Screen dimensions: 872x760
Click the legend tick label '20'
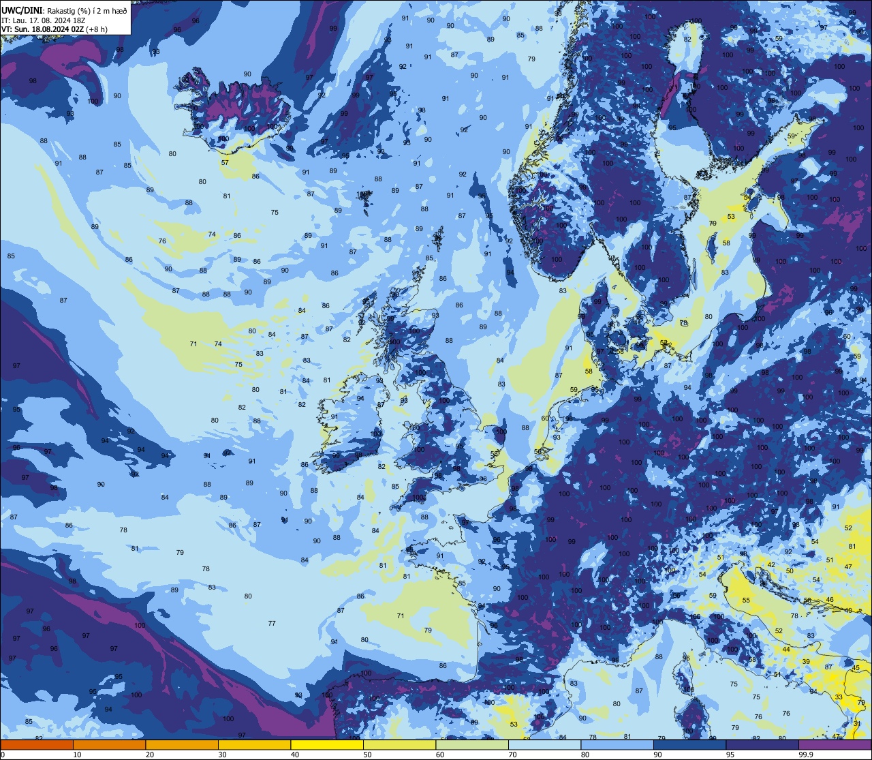pyautogui.click(x=150, y=755)
